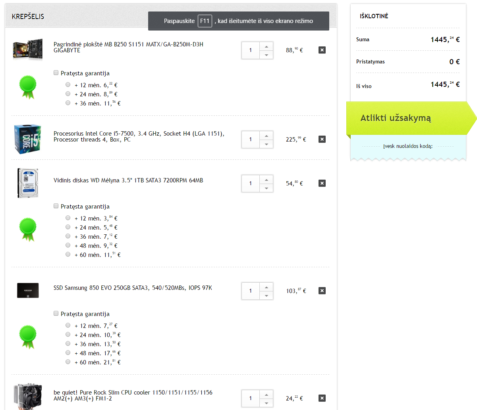Select motherboard +12 mėn. 6,22 € warranty
The image size is (477, 410).
[68, 84]
